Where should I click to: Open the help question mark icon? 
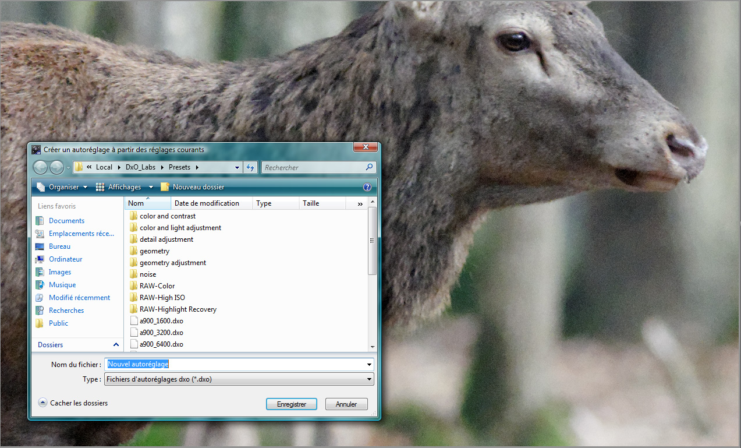tap(367, 187)
